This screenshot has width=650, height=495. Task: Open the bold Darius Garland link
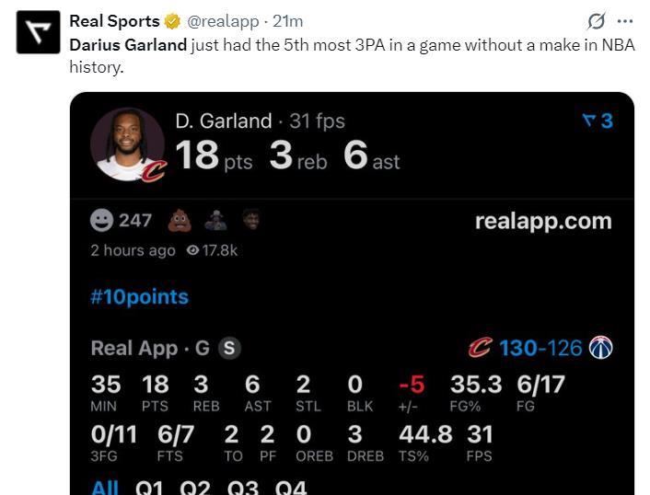pos(128,45)
